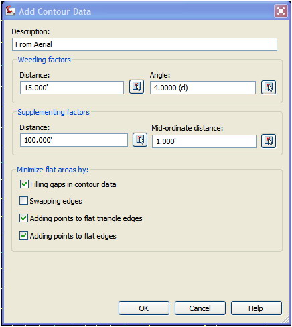Enable the Swapping edges checkbox
Screen dimensions: 292x327
coord(23,201)
